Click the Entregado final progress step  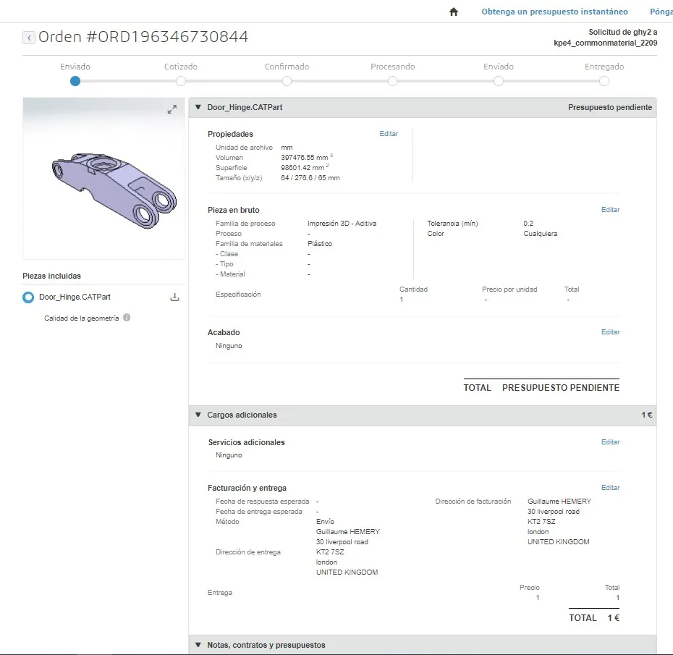coord(604,81)
